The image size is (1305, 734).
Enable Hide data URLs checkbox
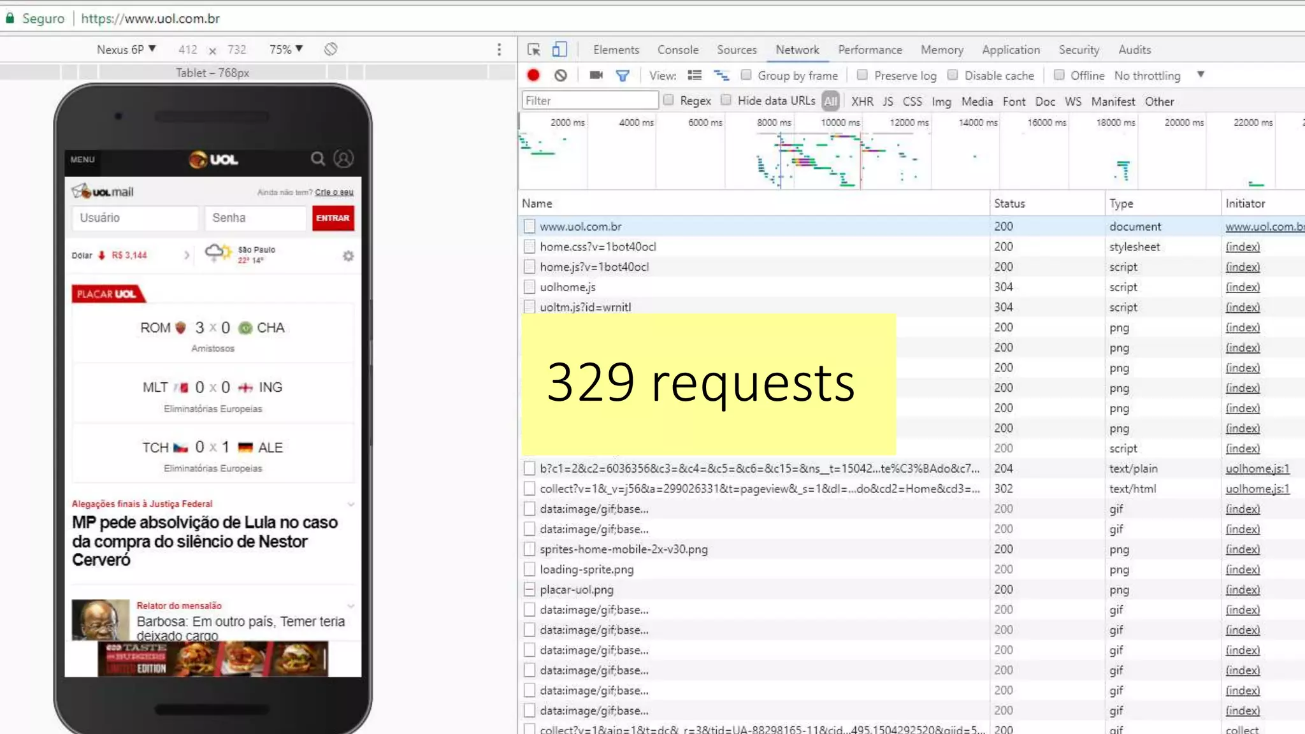[x=726, y=100]
